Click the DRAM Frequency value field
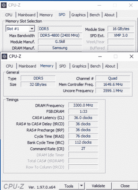The image size is (138, 190). click(x=83, y=105)
